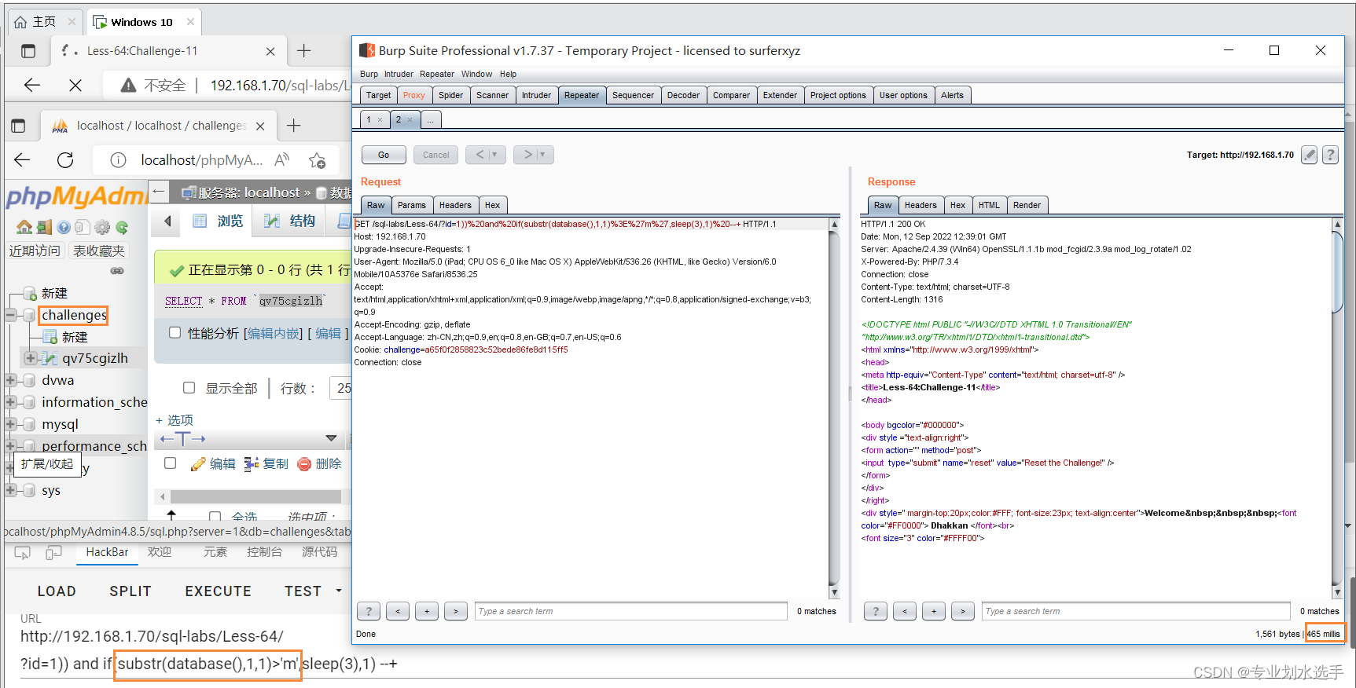This screenshot has width=1356, height=688.
Task: Click 近期访问 recent button
Action: coord(35,251)
